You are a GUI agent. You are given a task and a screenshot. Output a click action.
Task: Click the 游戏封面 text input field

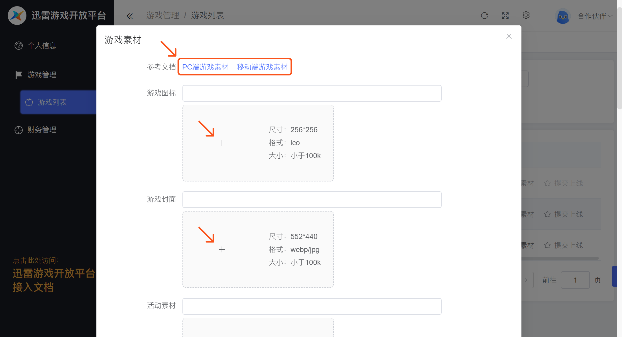click(x=312, y=200)
